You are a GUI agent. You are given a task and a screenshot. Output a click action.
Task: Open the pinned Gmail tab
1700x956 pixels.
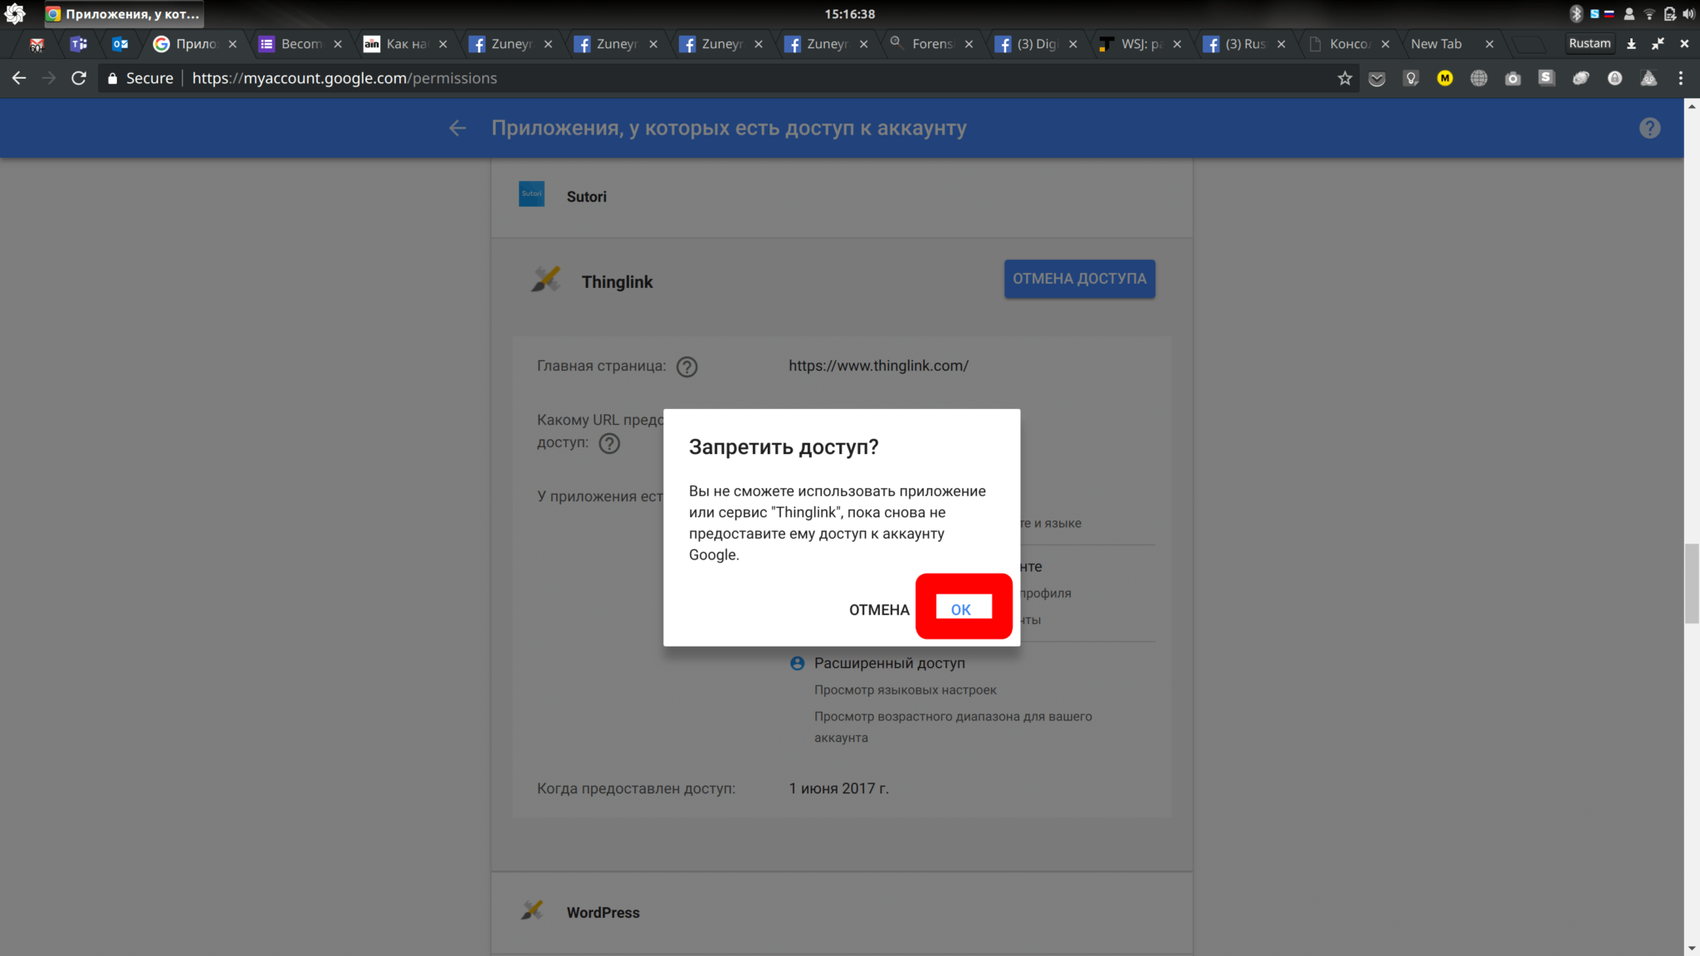(x=37, y=44)
